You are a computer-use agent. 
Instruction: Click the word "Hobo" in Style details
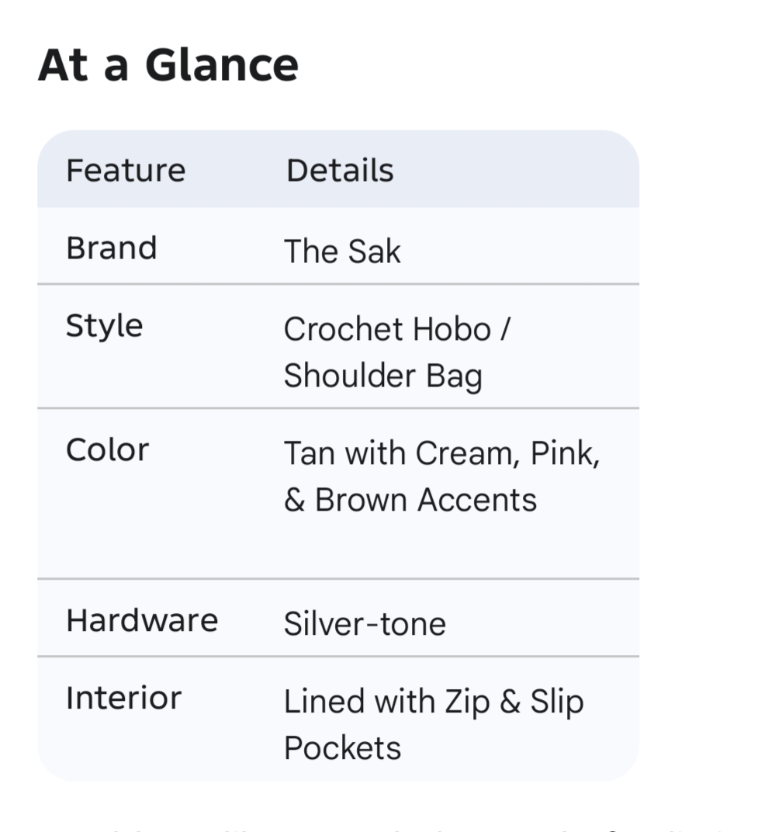pos(452,329)
